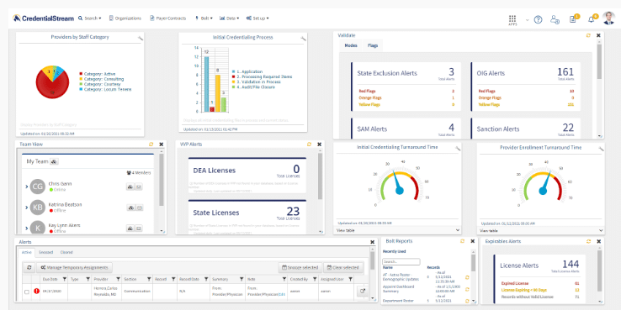Image resolution: width=621 pixels, height=310 pixels.
Task: Open the Search dropdown menu
Action: [89, 18]
